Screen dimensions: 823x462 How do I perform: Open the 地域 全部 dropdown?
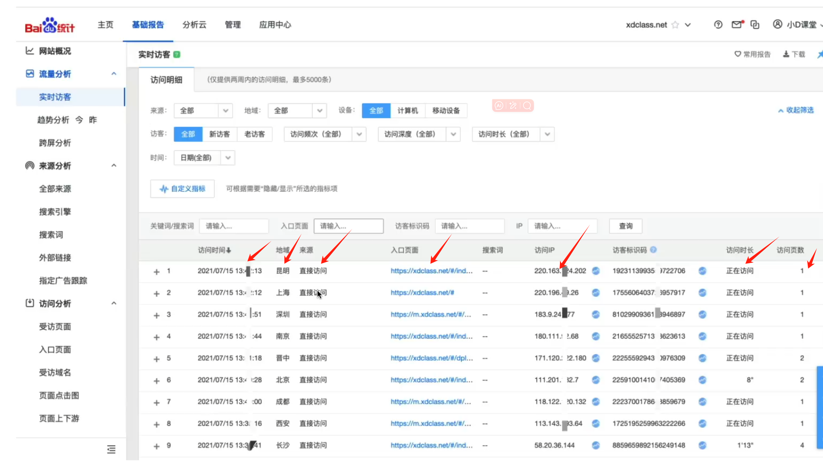297,111
